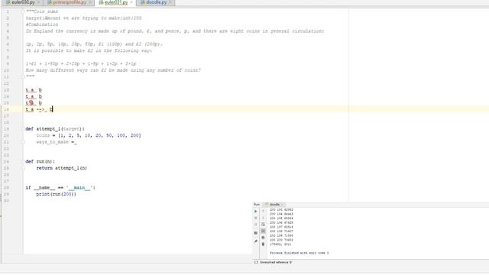Close the doodle run tab
The width and height of the screenshot is (489, 275).
pos(282,205)
